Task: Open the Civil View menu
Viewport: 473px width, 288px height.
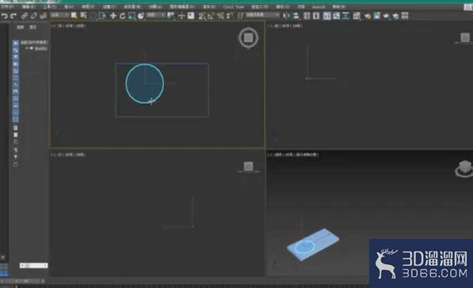Action: (233, 7)
